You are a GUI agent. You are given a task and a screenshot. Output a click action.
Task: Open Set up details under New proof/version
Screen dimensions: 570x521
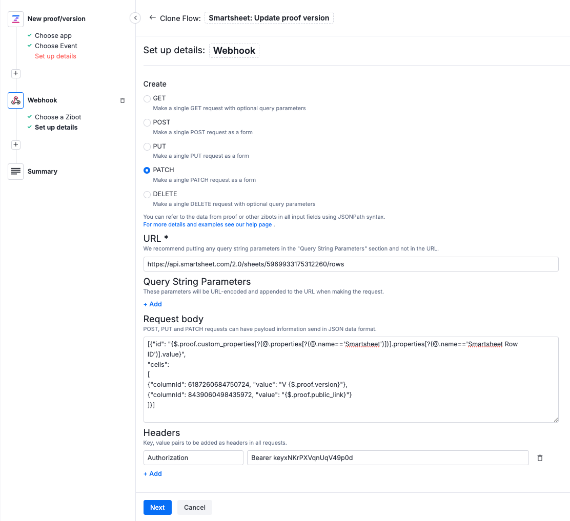tap(55, 56)
